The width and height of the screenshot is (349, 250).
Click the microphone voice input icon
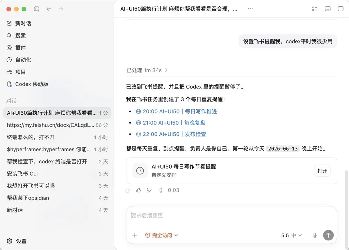point(315,235)
